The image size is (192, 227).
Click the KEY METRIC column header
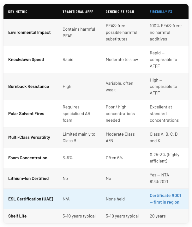(18, 12)
